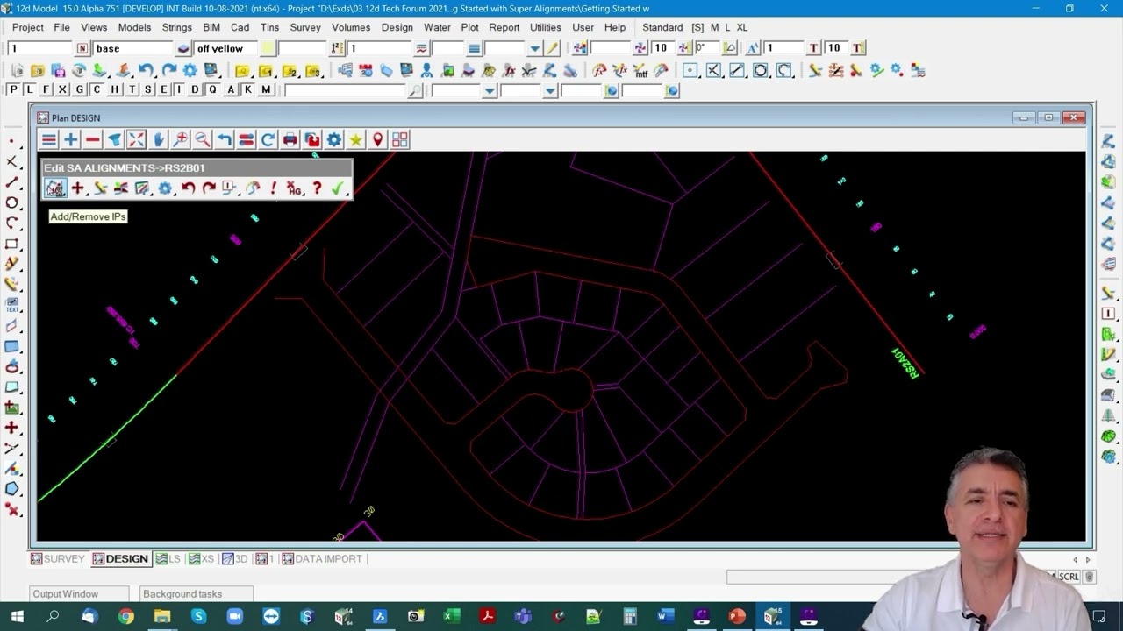The height and width of the screenshot is (631, 1123).
Task: Click the pale yellow colour swatch beside 'off yellow'
Action: coord(268,49)
